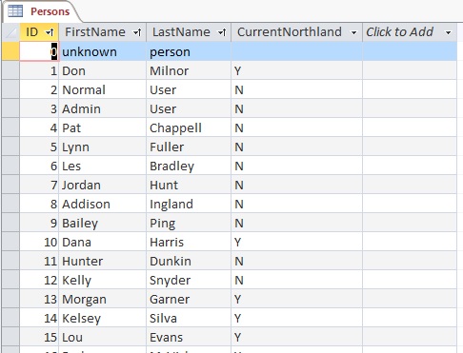Select the CurrentNorthland column header
This screenshot has width=463, height=353.
pyautogui.click(x=296, y=32)
